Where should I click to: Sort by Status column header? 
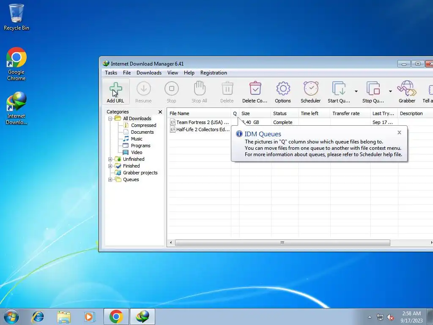[x=285, y=113]
